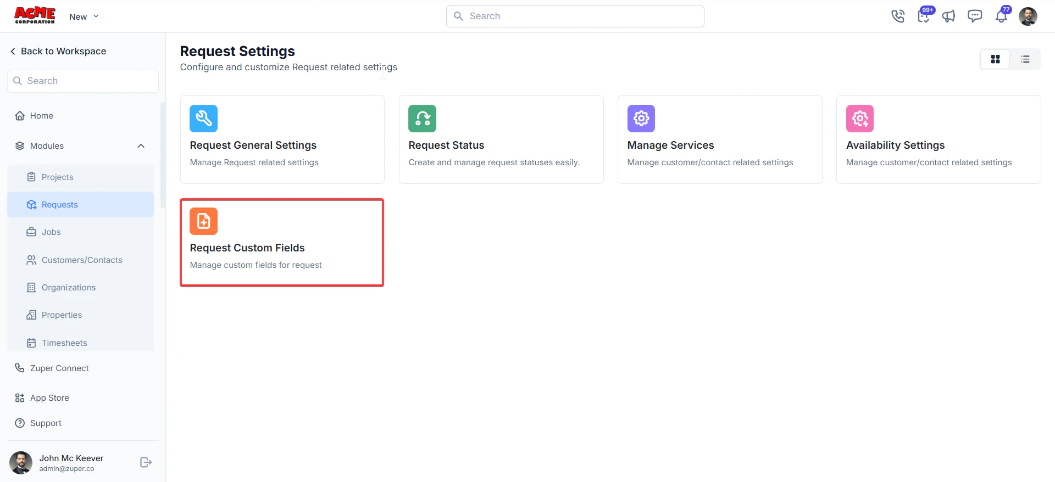The width and height of the screenshot is (1055, 482).
Task: Click 'Create and manage request statuses easily.' text
Action: coord(494,162)
